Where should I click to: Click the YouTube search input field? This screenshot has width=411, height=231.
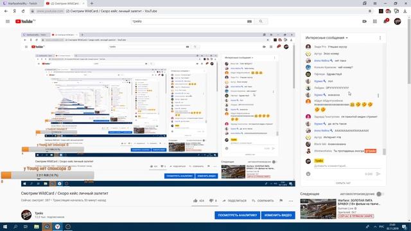pyautogui.click(x=188, y=21)
